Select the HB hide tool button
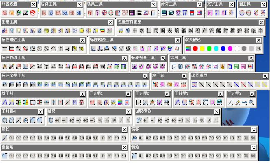 [x=72, y=13]
